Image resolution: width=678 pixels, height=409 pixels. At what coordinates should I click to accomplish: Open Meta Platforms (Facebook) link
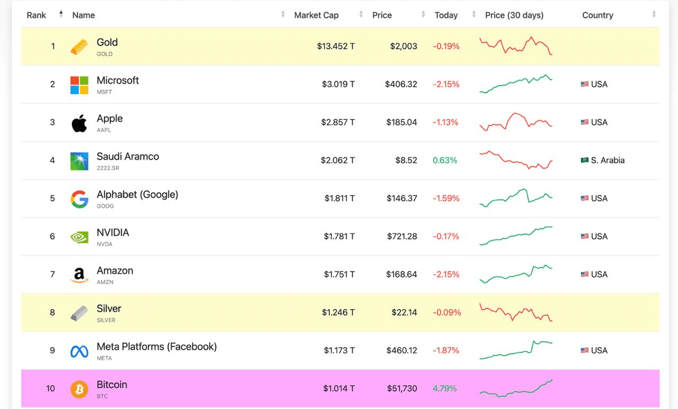pyautogui.click(x=157, y=347)
